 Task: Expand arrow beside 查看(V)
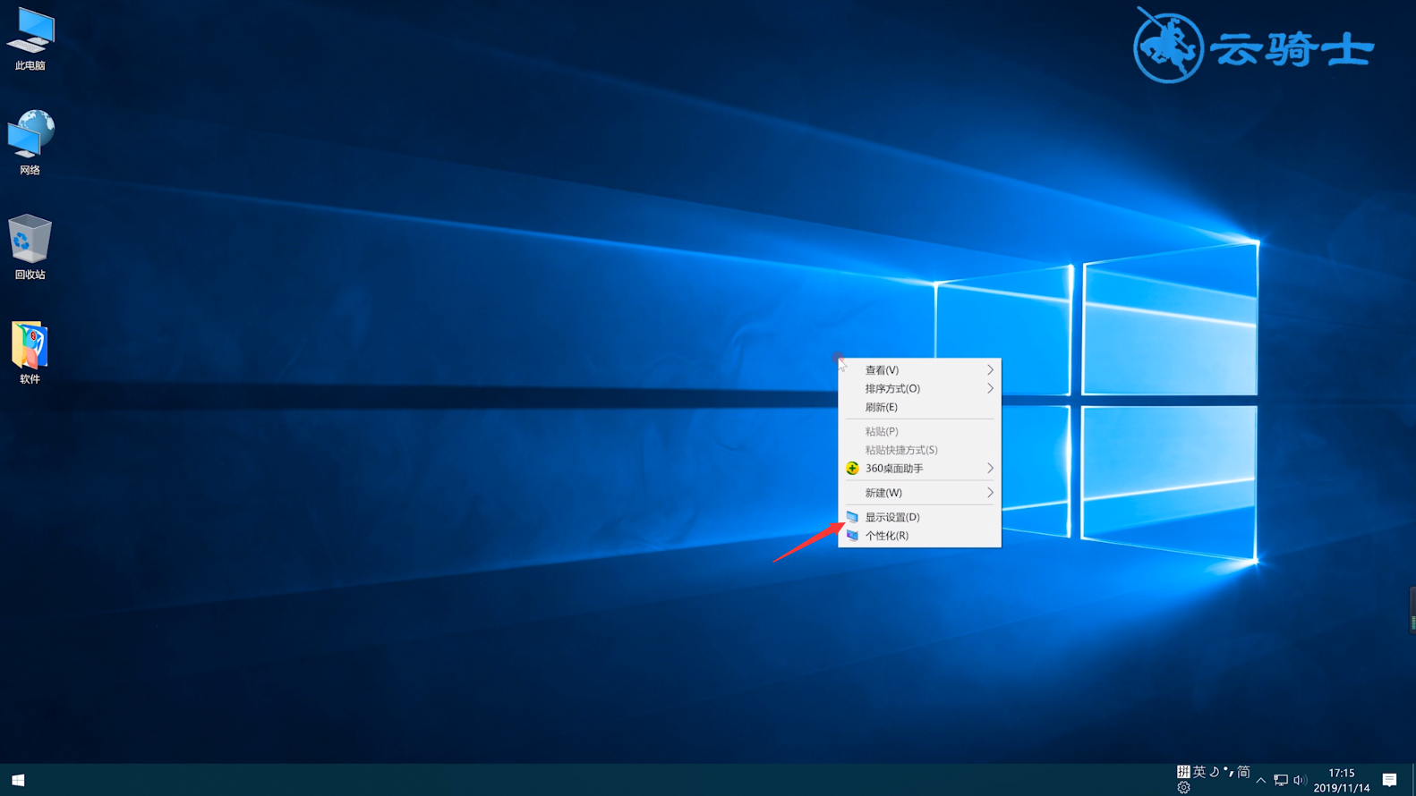(x=990, y=369)
